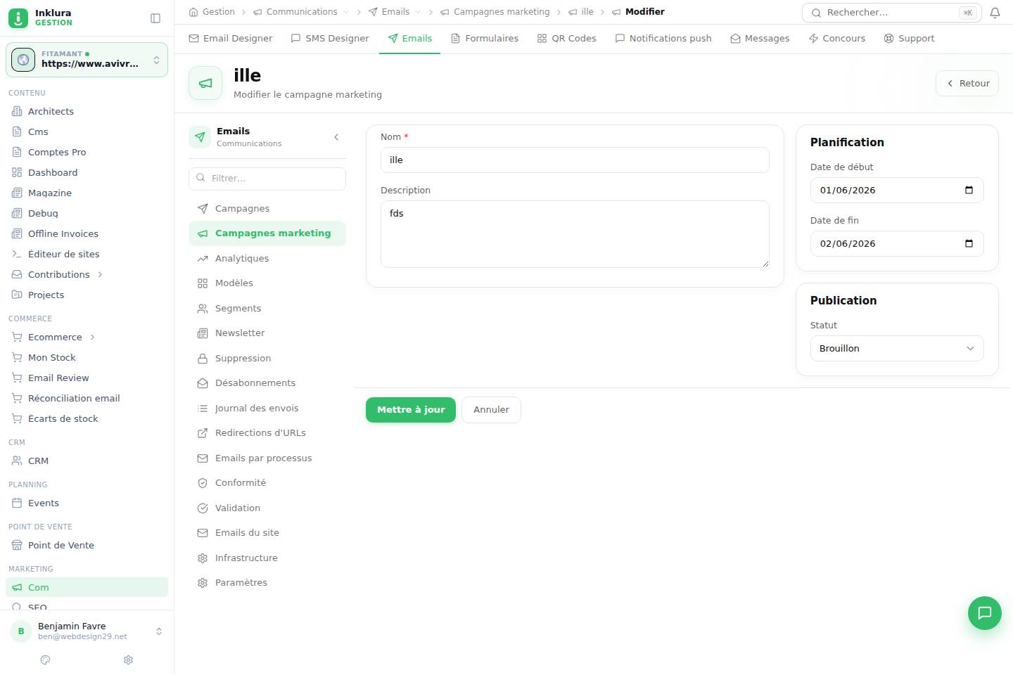This screenshot has height=675, width=1013.
Task: Expand the Ecommerce submenu
Action: [92, 337]
